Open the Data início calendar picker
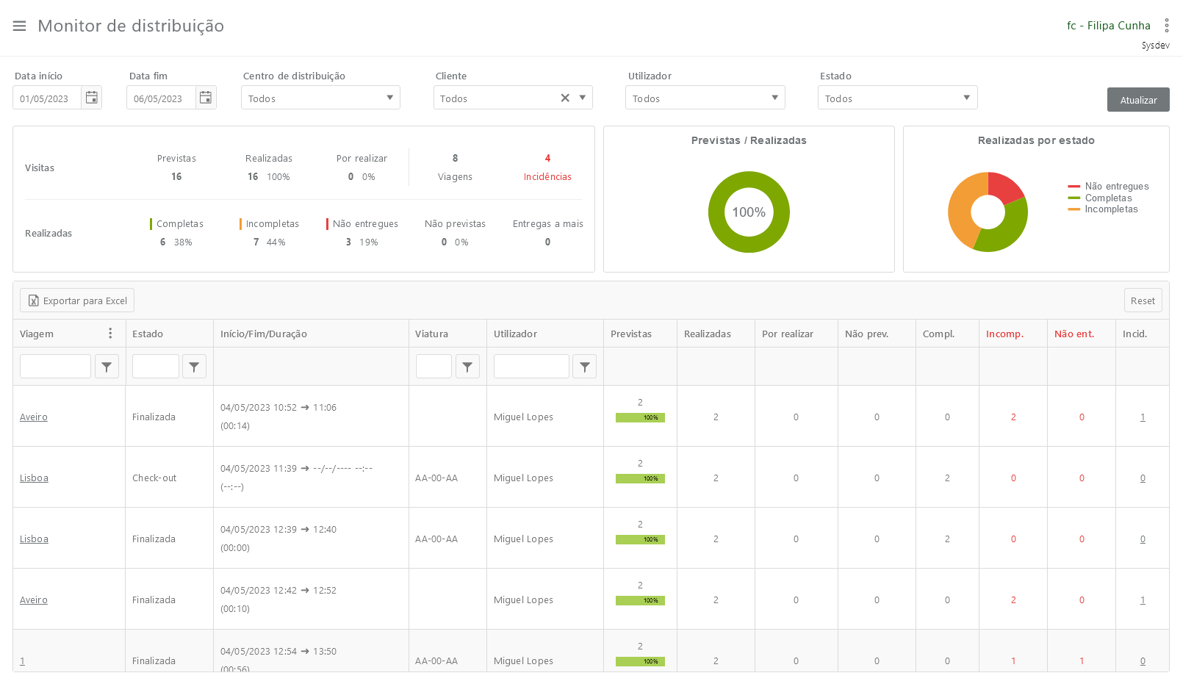 [x=92, y=98]
